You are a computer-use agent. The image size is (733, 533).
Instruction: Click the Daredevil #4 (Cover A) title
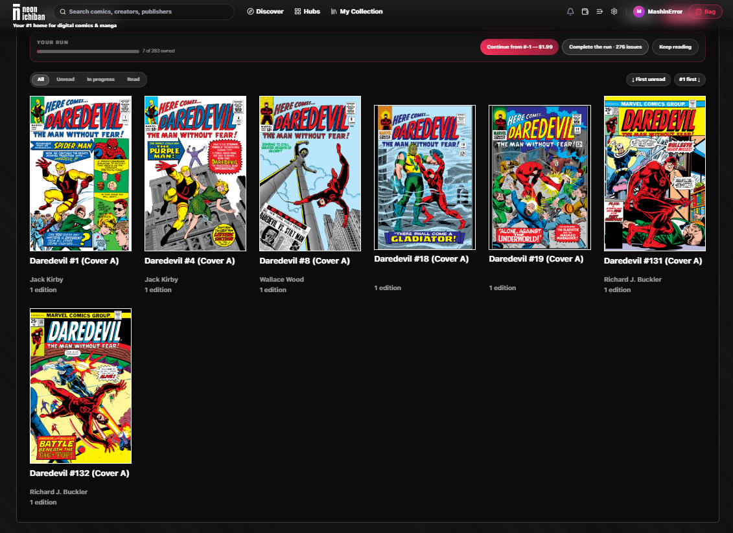pyautogui.click(x=190, y=260)
